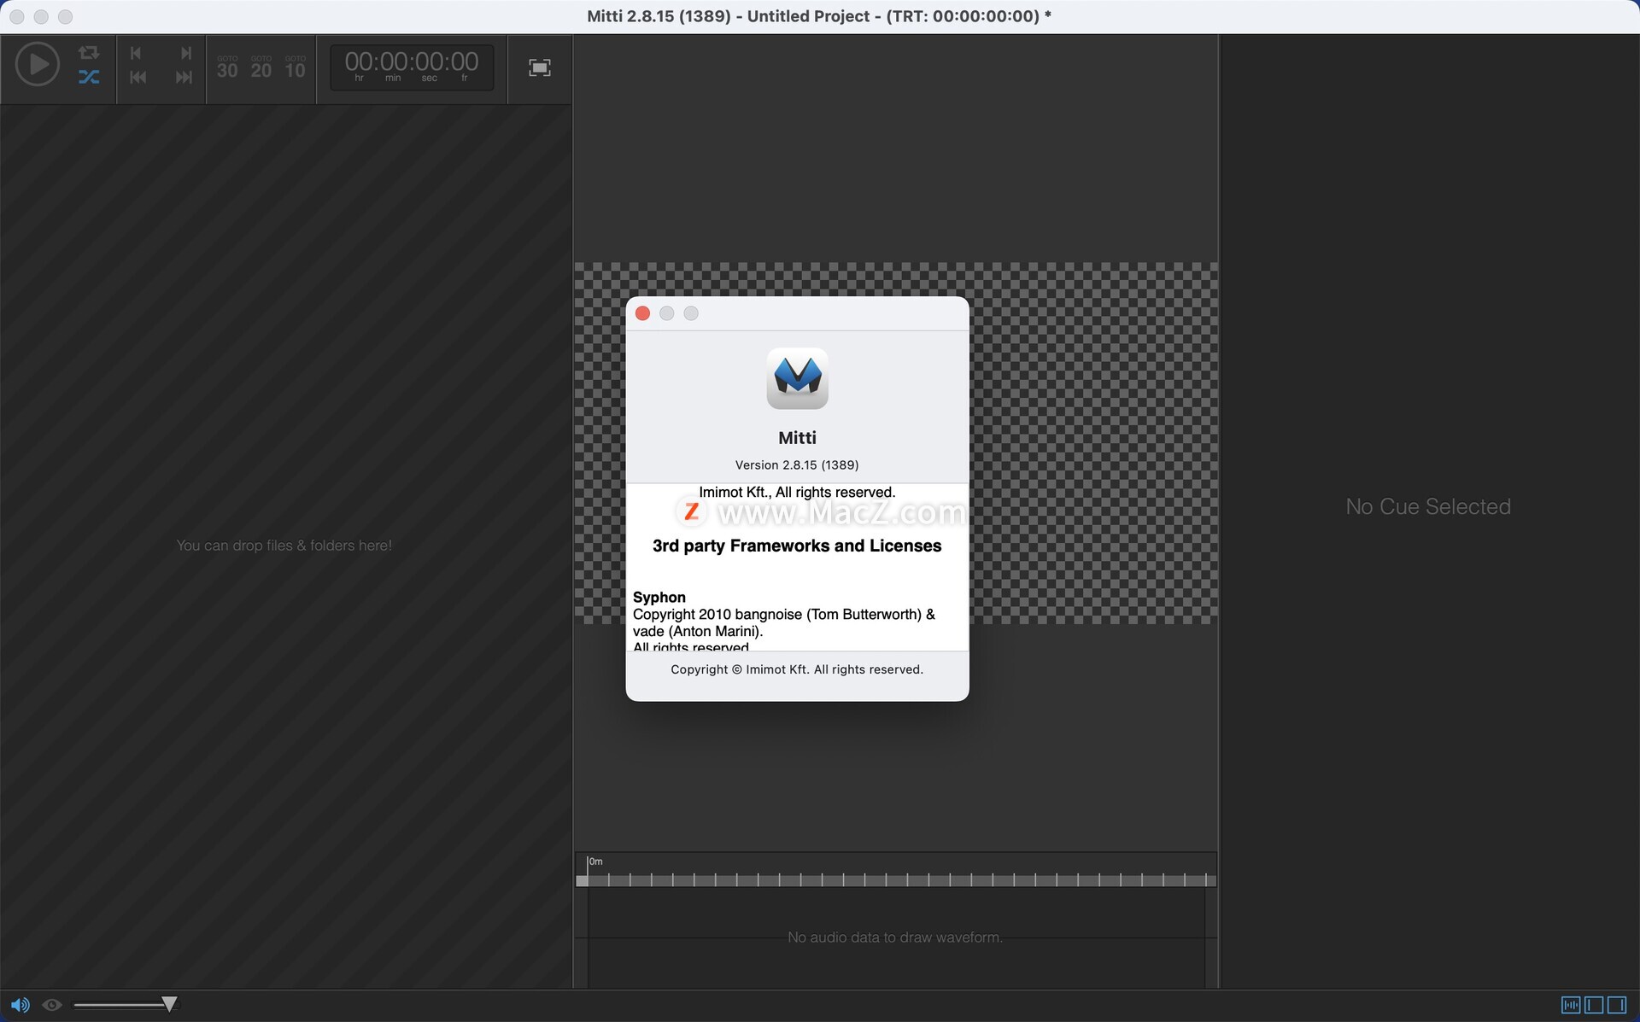Toggle the loop playback icon
Screen dimensions: 1640x1022
tap(89, 52)
